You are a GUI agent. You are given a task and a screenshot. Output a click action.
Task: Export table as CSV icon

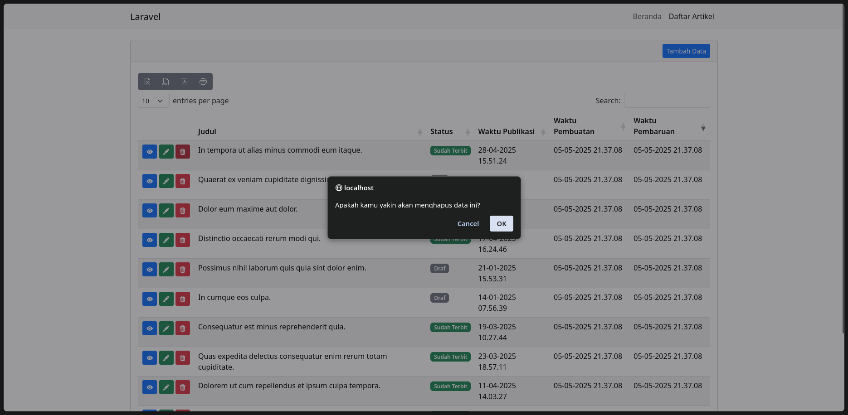pyautogui.click(x=166, y=82)
